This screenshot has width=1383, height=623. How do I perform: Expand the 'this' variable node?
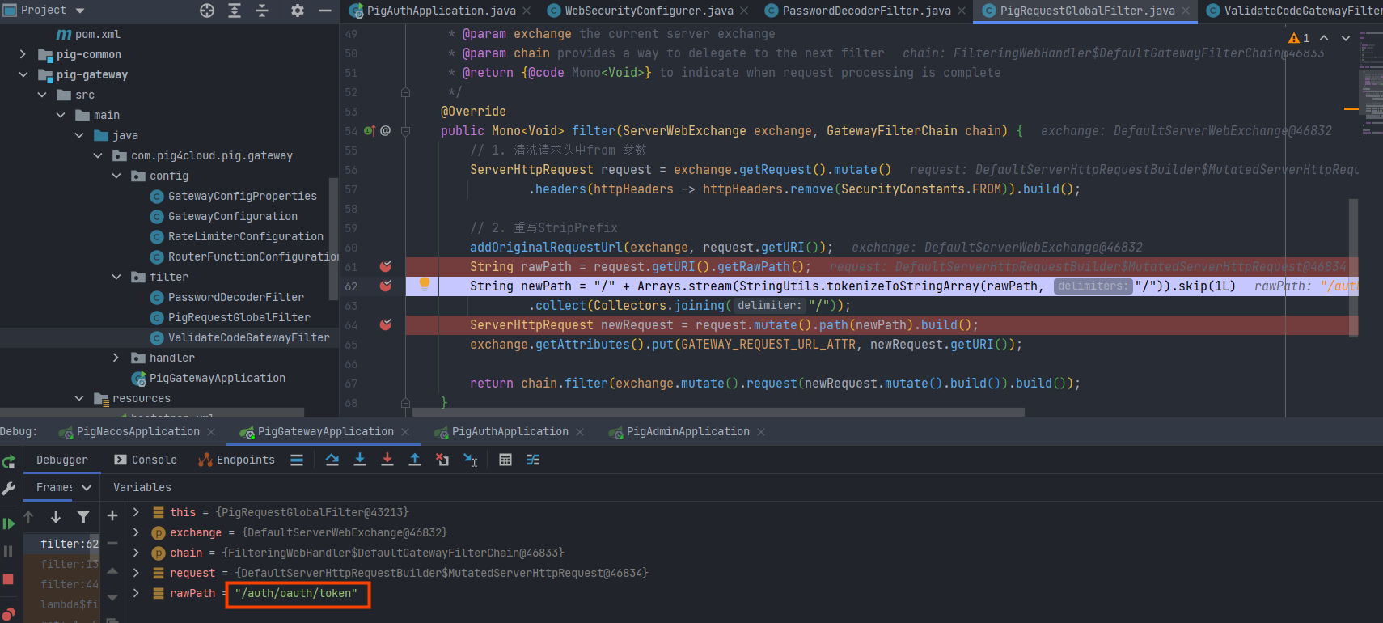[136, 512]
